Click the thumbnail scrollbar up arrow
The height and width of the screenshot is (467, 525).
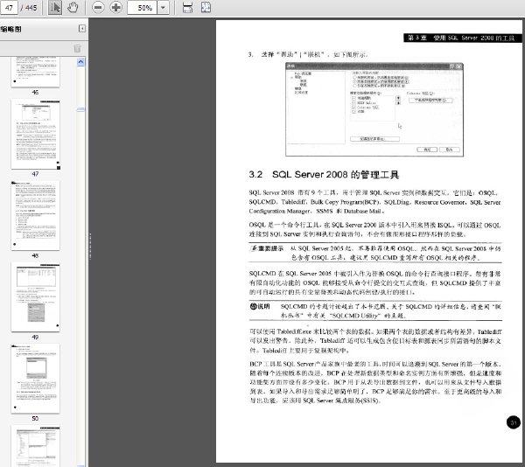80,62
